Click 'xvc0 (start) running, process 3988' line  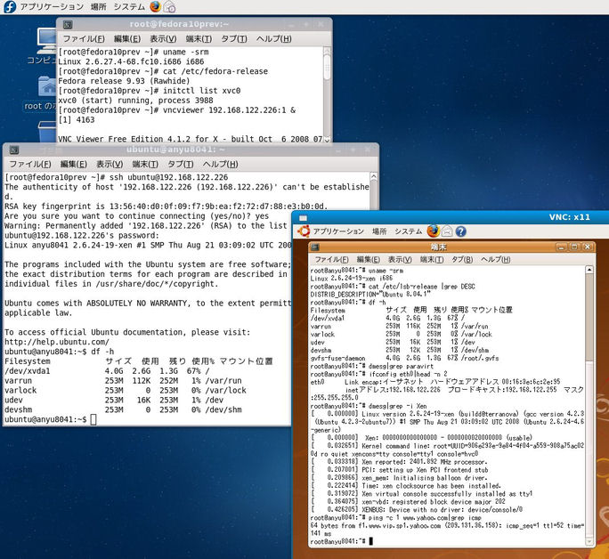135,101
